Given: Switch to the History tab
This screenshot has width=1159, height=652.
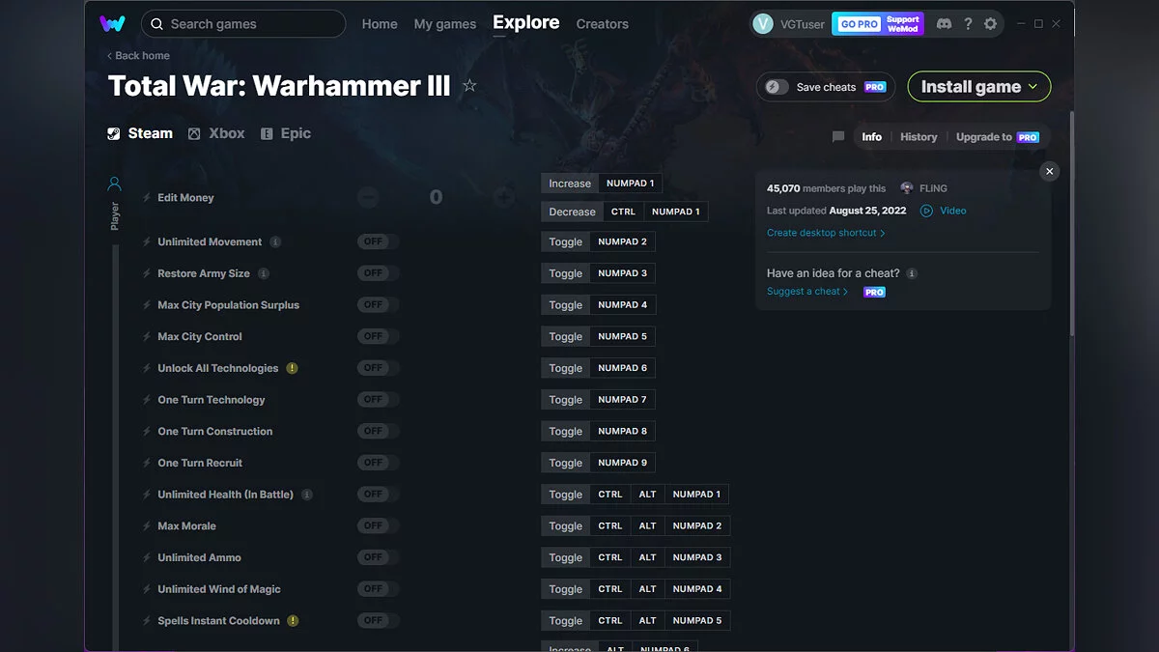Looking at the screenshot, I should 918,136.
